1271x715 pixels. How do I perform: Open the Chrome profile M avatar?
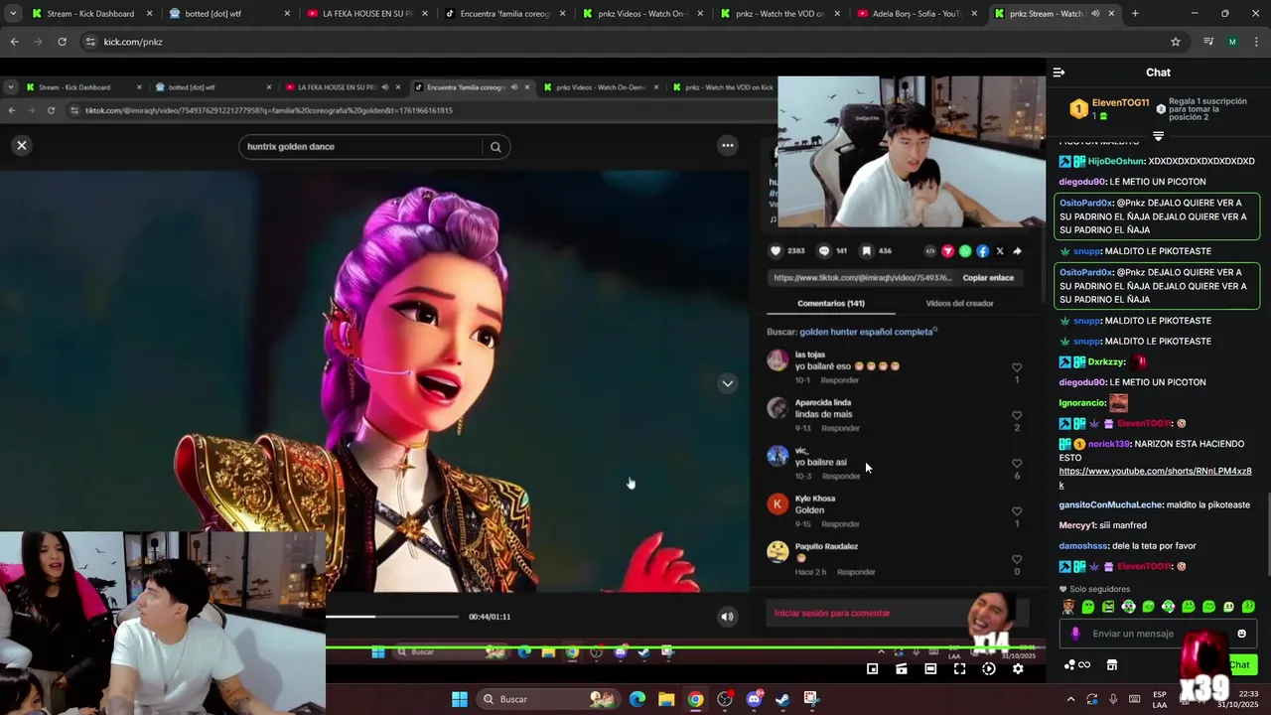1232,42
